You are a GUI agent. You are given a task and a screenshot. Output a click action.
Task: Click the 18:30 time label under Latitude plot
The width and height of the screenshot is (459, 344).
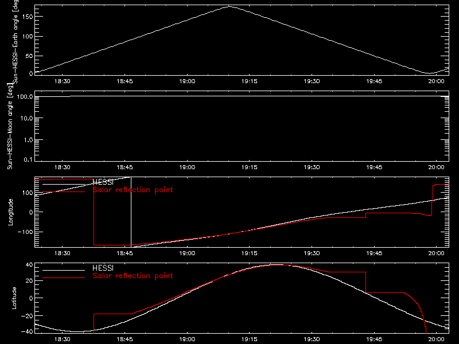click(x=63, y=339)
